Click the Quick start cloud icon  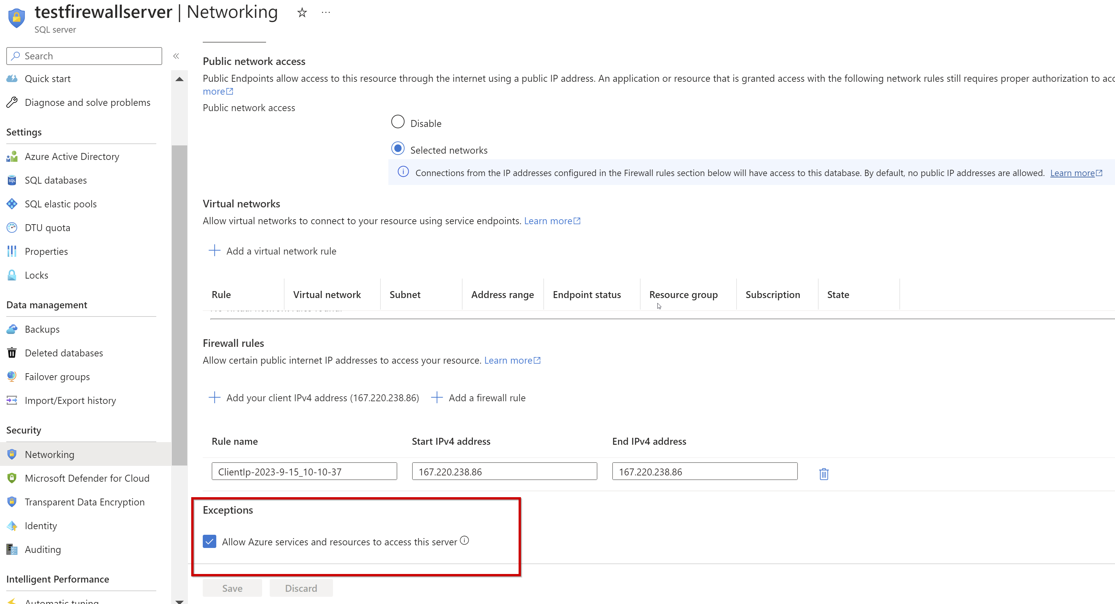tap(12, 78)
